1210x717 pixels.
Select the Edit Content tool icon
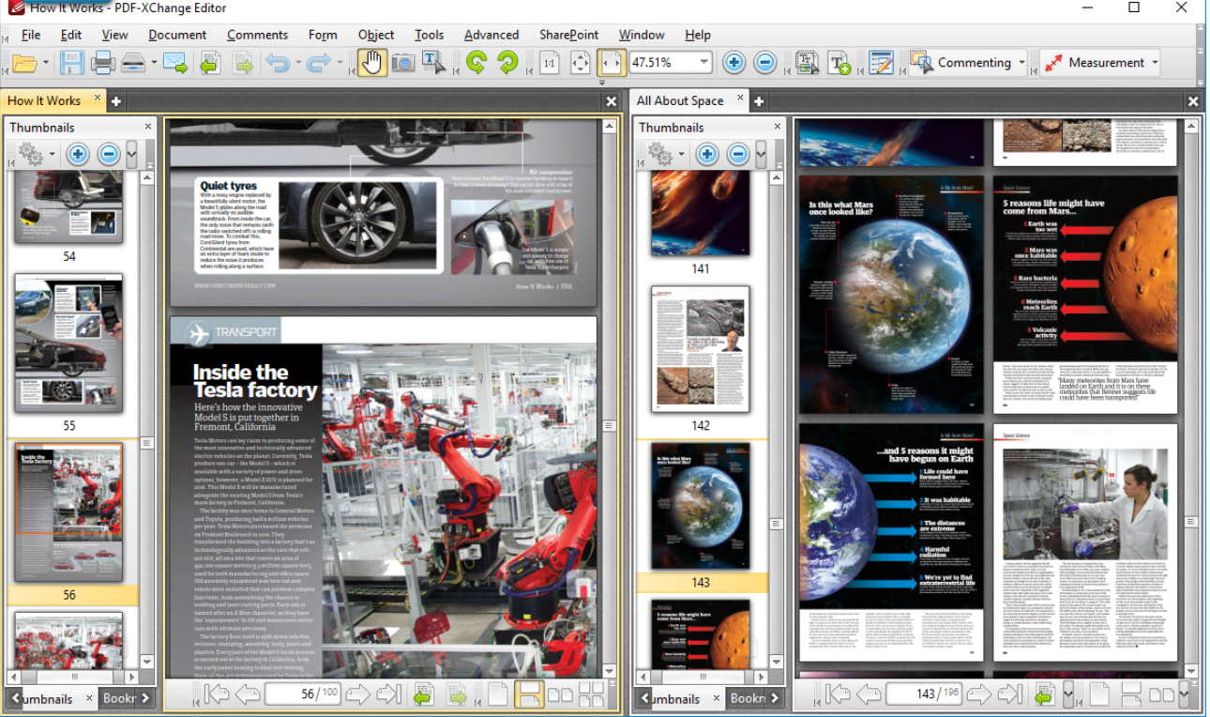[x=807, y=63]
